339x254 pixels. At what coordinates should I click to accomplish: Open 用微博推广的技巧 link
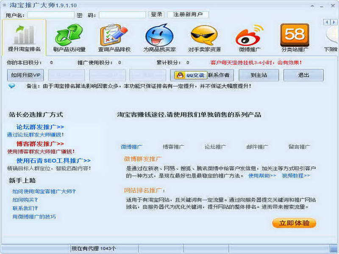point(34,217)
